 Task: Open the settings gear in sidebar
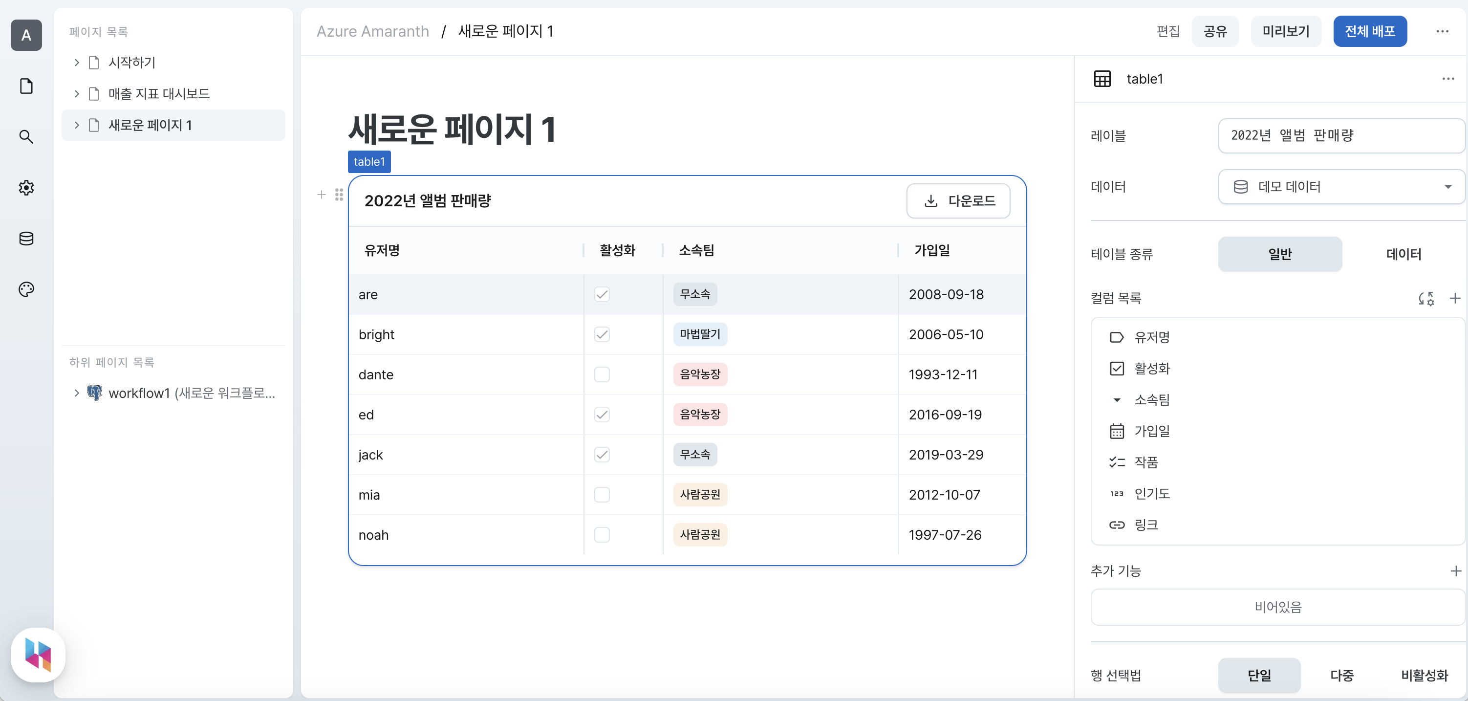point(26,188)
